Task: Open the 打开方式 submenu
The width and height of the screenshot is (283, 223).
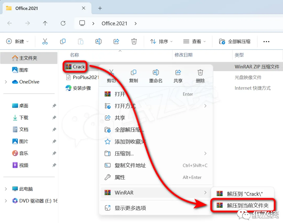Action: tap(156, 106)
